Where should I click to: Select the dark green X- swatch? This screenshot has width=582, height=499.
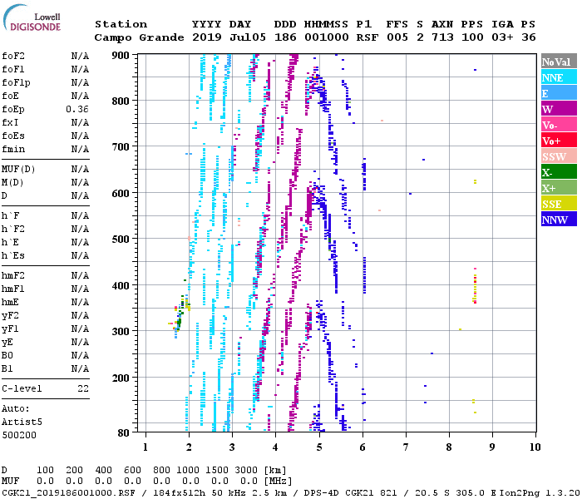tap(559, 171)
